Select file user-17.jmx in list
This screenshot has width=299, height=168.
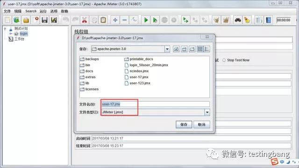click(136, 77)
